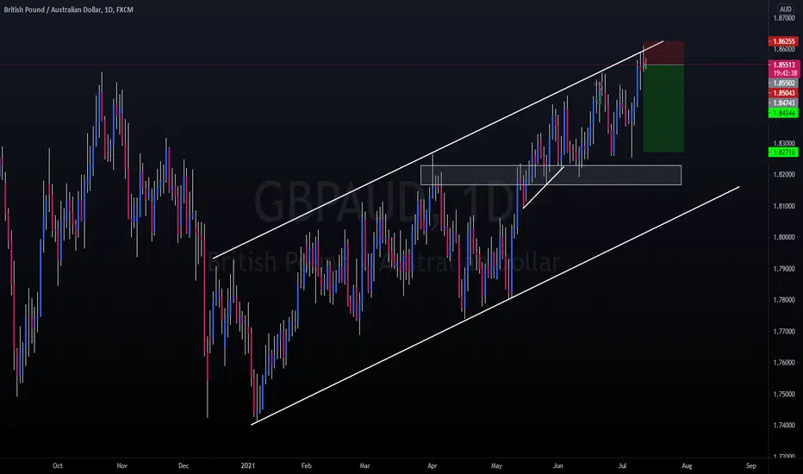The width and height of the screenshot is (803, 474).
Task: Select the red 1.86255 stop-loss price label
Action: coord(783,41)
